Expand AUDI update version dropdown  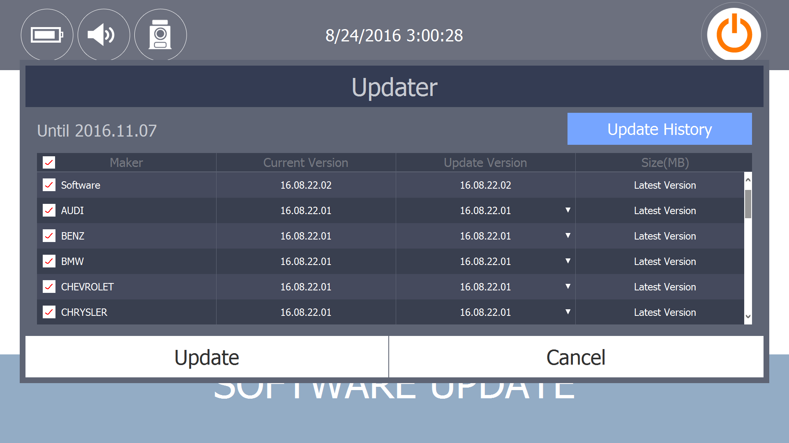568,210
